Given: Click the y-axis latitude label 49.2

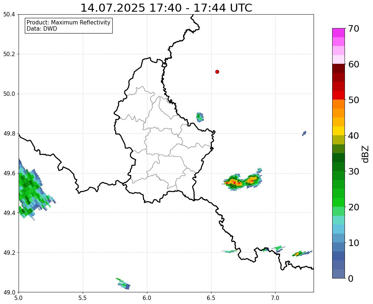Looking at the screenshot, I should pos(9,253).
